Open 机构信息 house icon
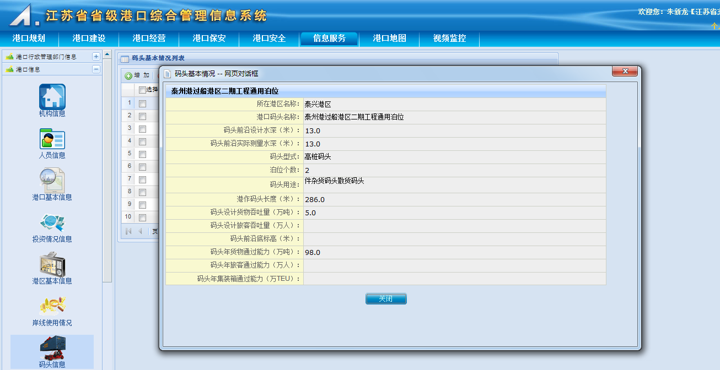This screenshot has width=720, height=370. pos(52,96)
